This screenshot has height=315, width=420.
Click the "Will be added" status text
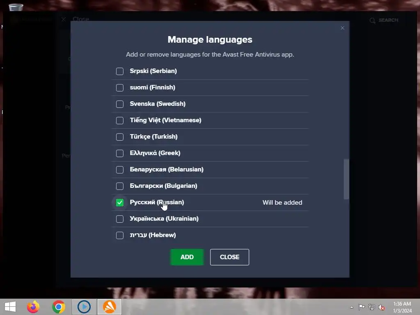pos(282,203)
